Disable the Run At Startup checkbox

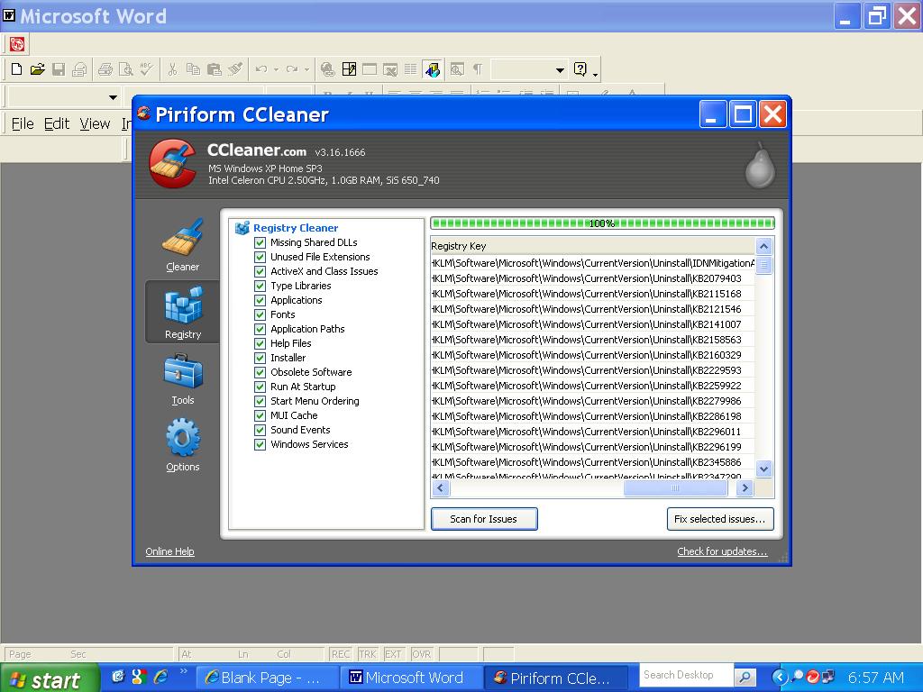pyautogui.click(x=260, y=387)
